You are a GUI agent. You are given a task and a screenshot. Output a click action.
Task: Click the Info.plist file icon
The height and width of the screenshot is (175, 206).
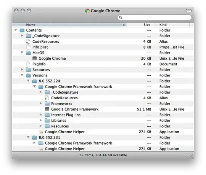tap(28, 47)
